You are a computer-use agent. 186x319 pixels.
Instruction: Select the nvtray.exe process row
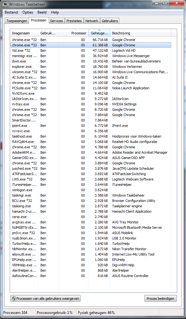(x=91, y=104)
